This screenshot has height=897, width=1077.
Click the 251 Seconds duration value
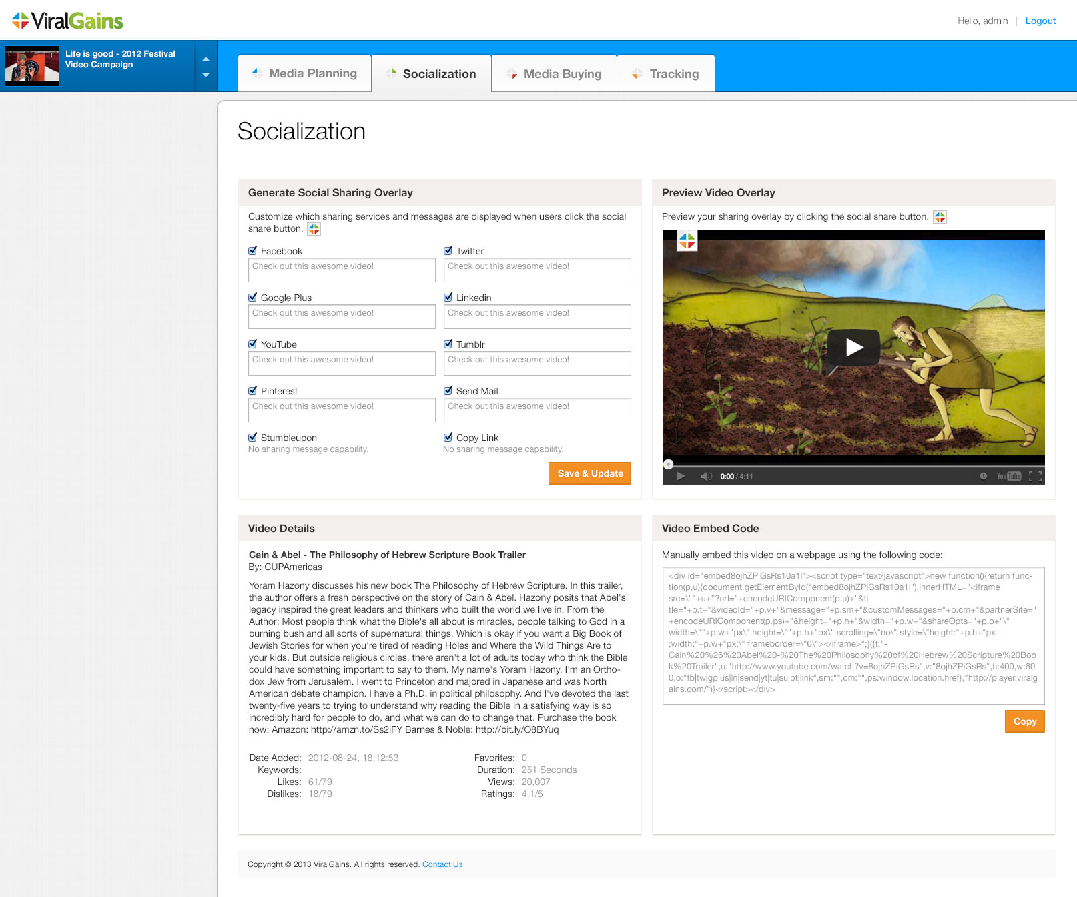tap(549, 770)
